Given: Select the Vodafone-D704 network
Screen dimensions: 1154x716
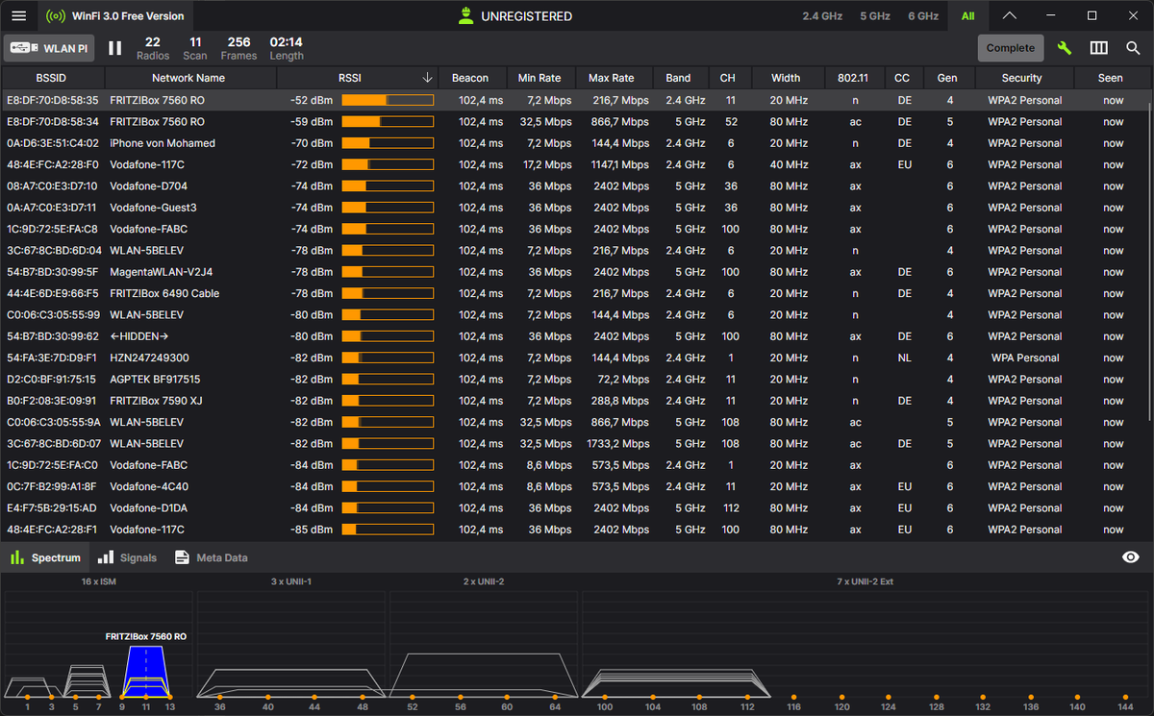Looking at the screenshot, I should [575, 186].
